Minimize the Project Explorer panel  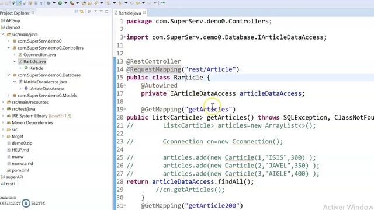(x=101, y=11)
